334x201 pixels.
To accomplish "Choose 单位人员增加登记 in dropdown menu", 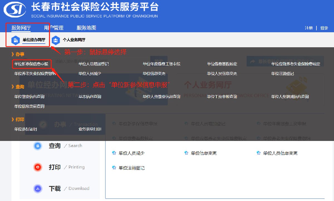I will (94, 64).
